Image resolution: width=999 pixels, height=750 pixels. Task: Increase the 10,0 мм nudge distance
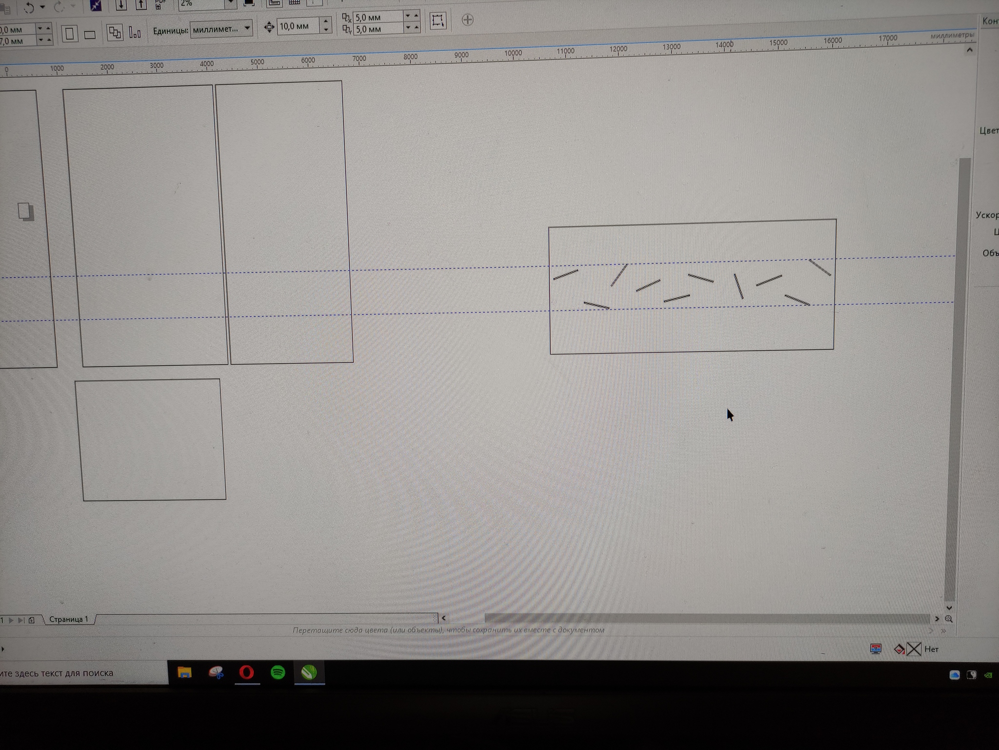click(326, 21)
